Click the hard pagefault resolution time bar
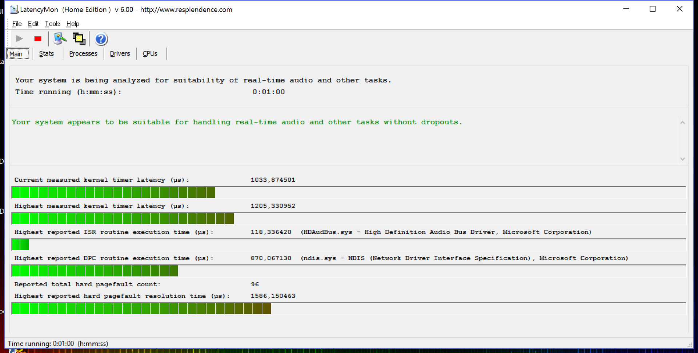698x353 pixels. pos(349,308)
